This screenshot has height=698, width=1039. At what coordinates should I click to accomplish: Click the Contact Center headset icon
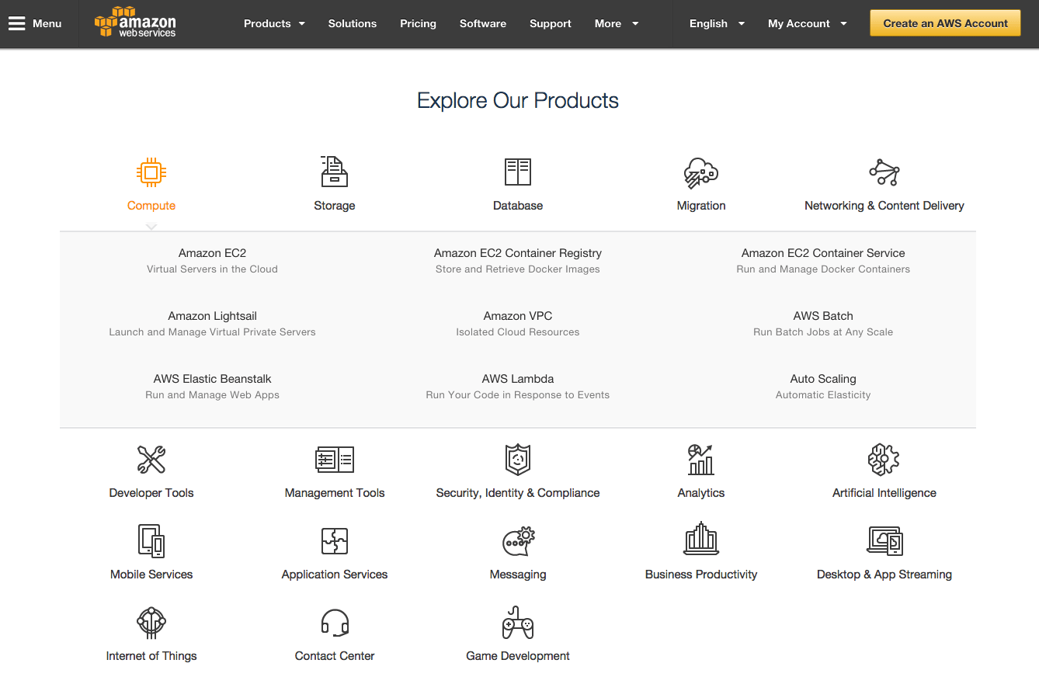pos(335,623)
